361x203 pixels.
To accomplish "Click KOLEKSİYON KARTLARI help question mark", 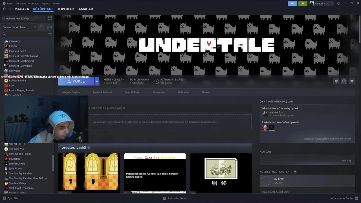I will pyautogui.click(x=295, y=172).
